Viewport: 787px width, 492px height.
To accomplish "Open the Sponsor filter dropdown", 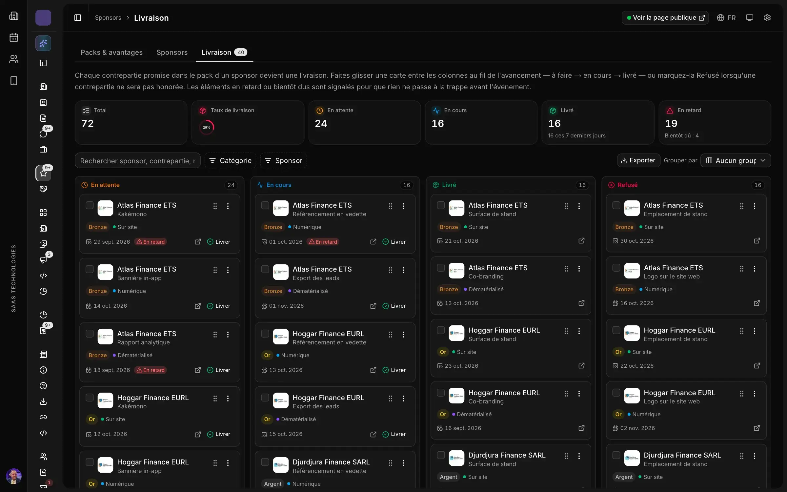I will [283, 160].
